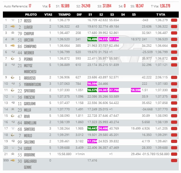Click the TIEMPO column header

tap(64, 14)
